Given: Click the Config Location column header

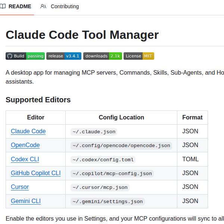Looking at the screenshot, I should tap(121, 118).
